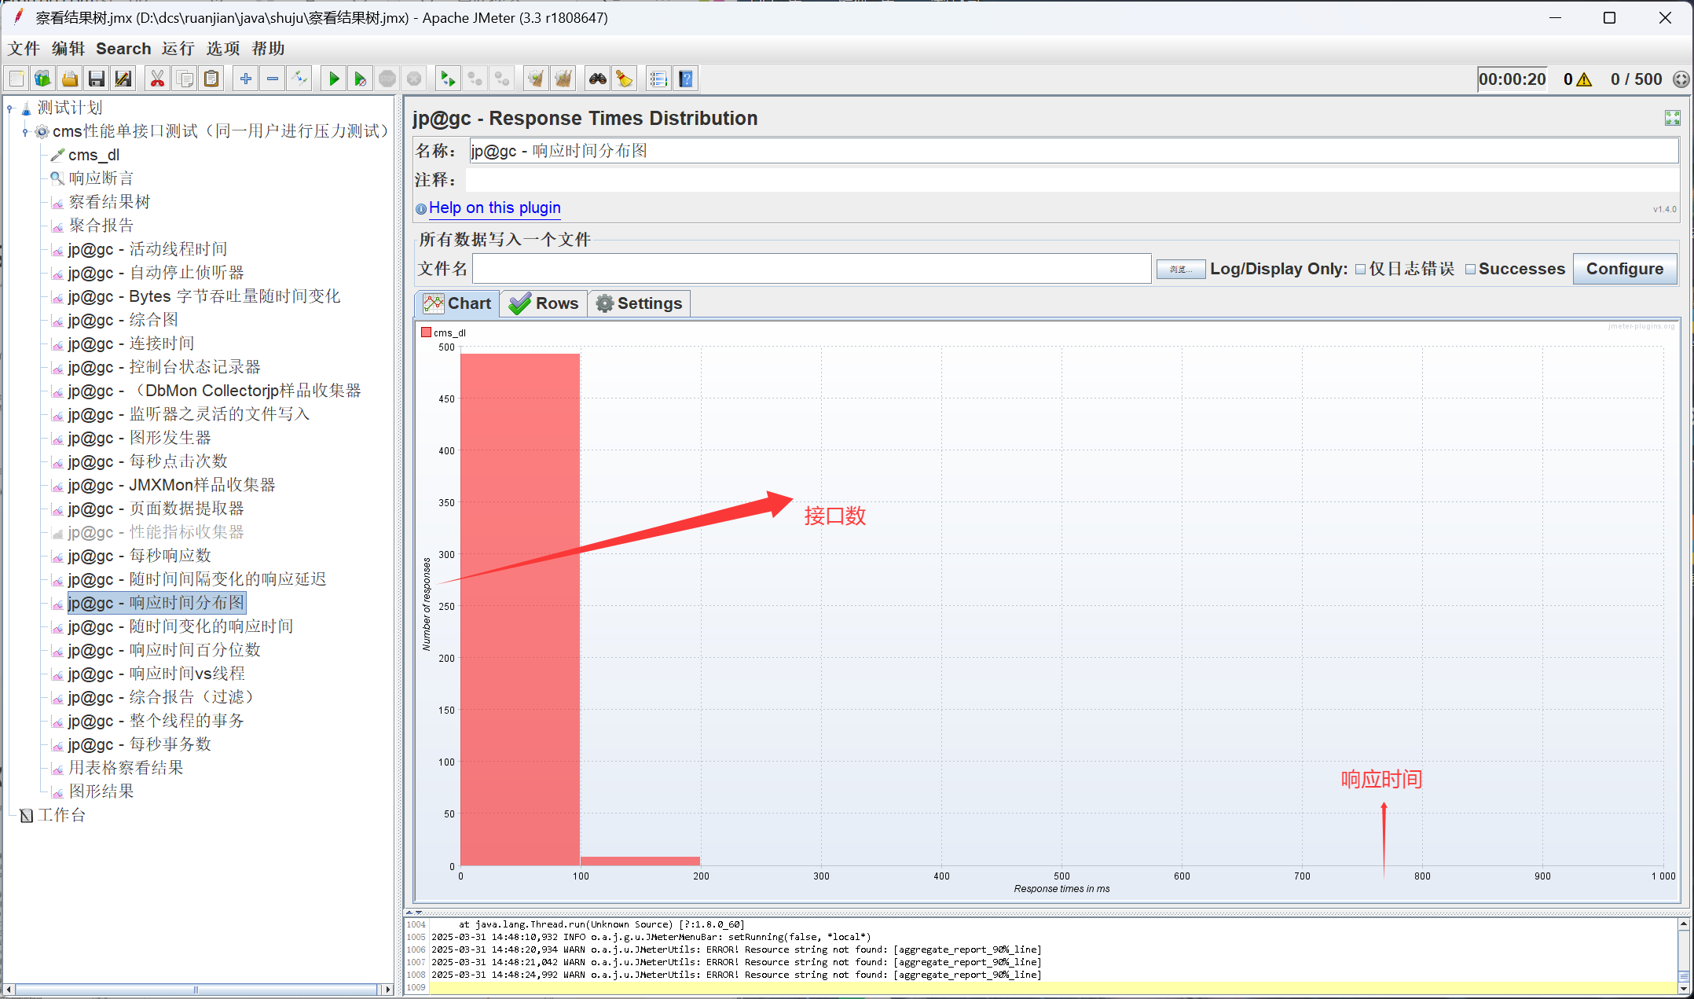Switch to the Rows tab
The image size is (1694, 999).
[544, 303]
